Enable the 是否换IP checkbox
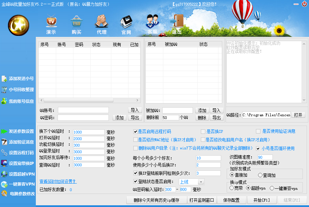This screenshot has height=207, width=309. pos(203,131)
